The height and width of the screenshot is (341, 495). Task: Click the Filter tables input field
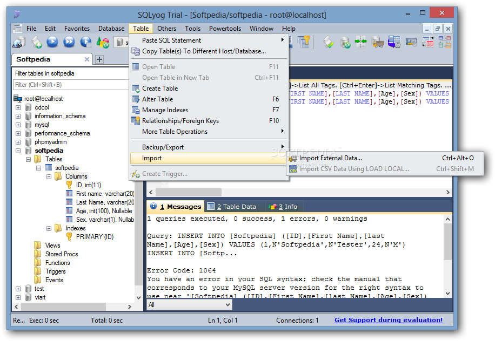(x=71, y=85)
